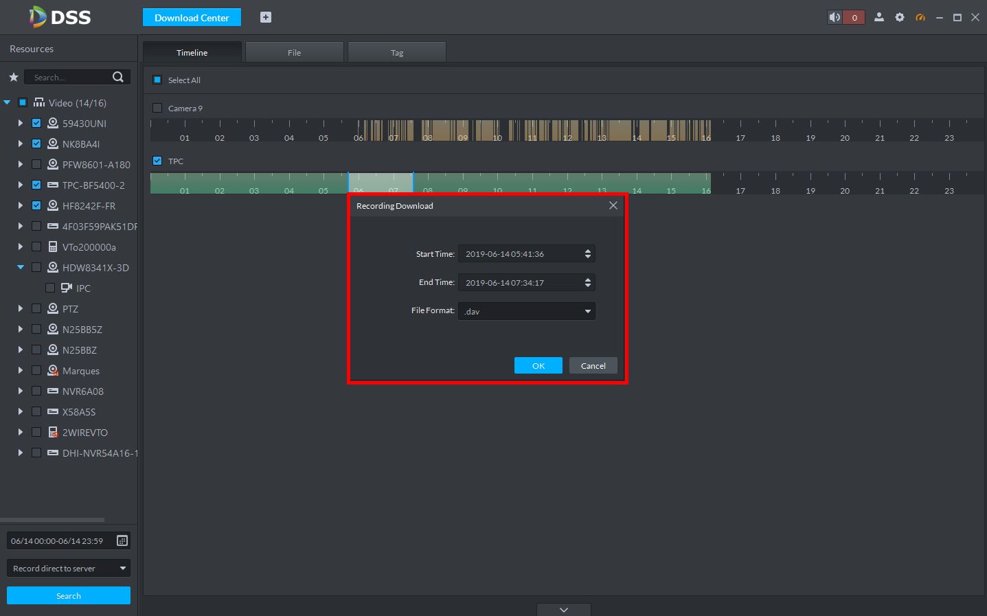The width and height of the screenshot is (987, 616).
Task: Check the 4F03F59PAK51DF device checkbox
Action: (36, 226)
